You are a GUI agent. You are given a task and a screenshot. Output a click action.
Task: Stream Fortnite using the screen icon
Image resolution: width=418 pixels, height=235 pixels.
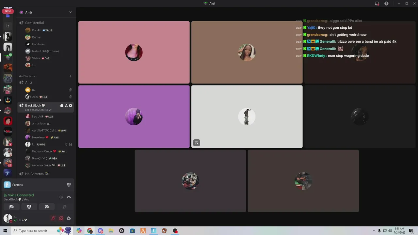(69, 185)
